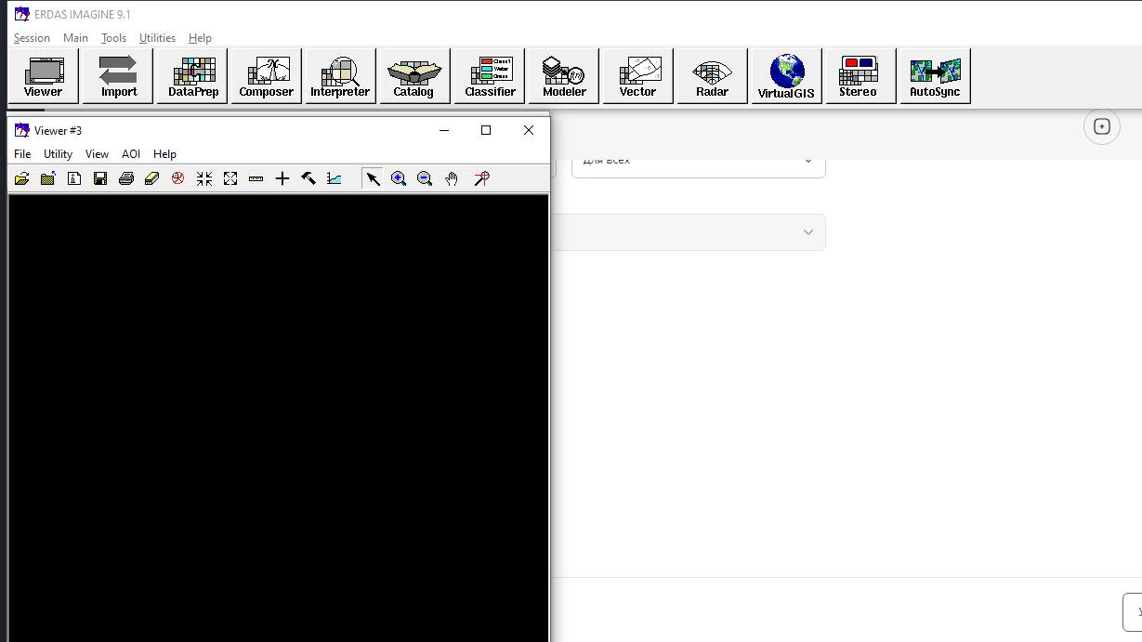1142x642 pixels.
Task: Close the Viewer #3 window
Action: click(x=528, y=130)
